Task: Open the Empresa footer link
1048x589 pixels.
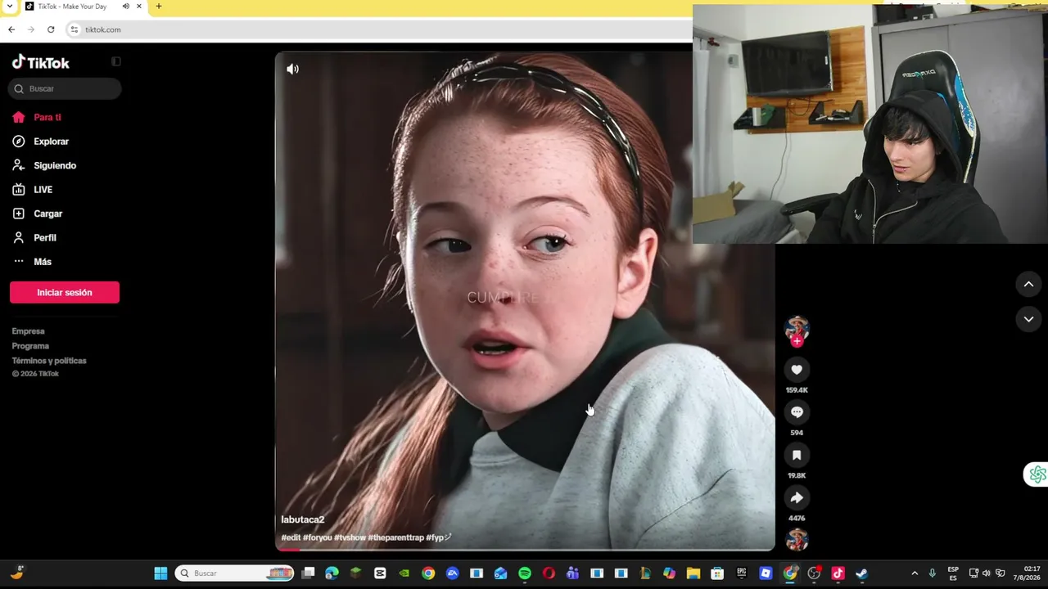Action: coord(28,331)
